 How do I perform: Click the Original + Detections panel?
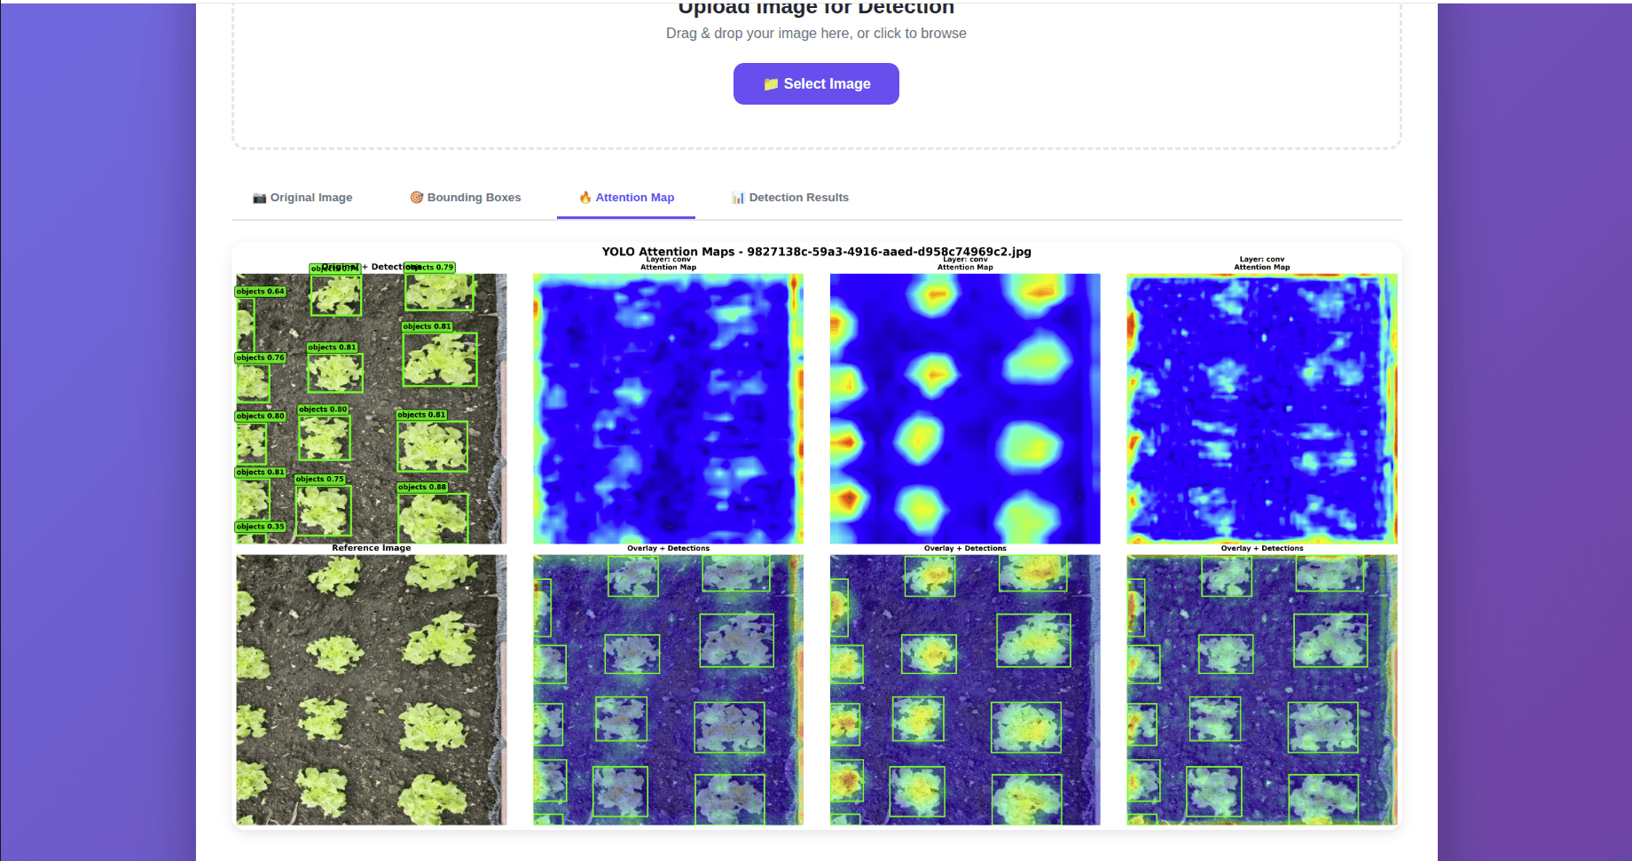(371, 408)
